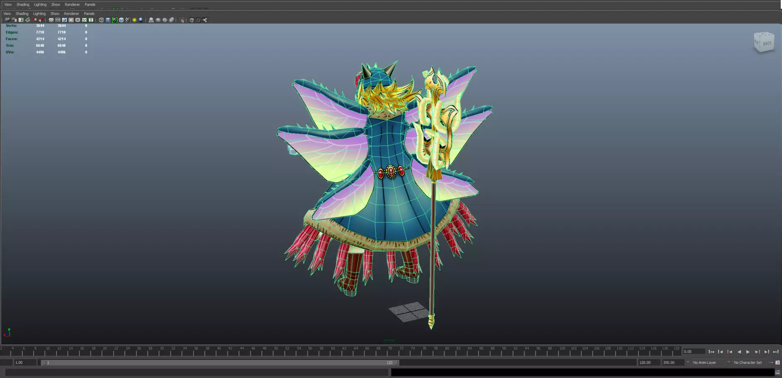782x378 pixels.
Task: Click frame 60 on the time slider
Action: 333,351
